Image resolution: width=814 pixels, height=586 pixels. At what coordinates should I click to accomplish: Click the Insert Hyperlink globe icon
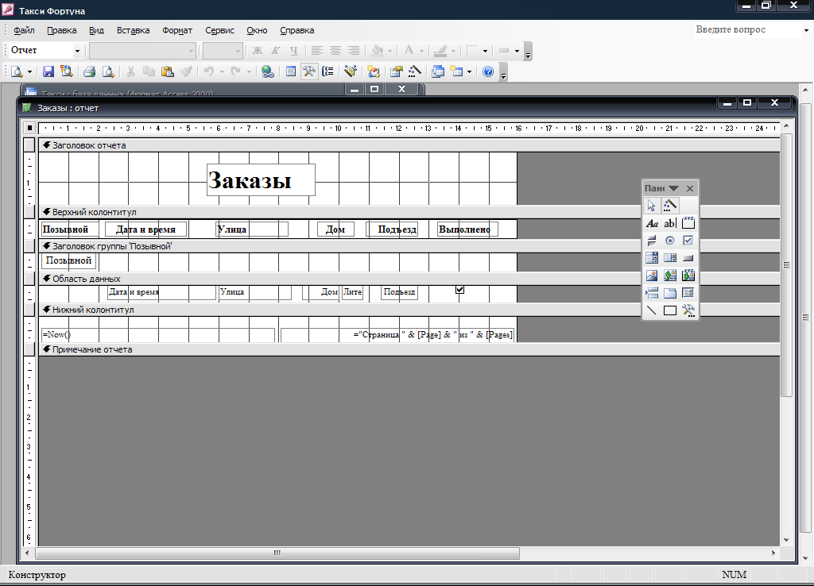267,71
